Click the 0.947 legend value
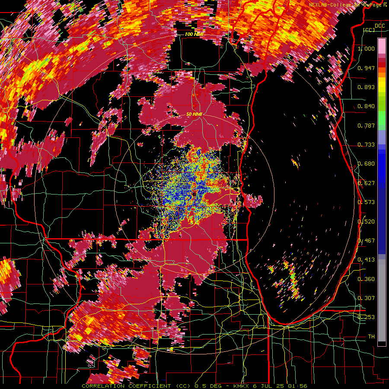Viewport: 389px width, 389px height. pos(366,68)
